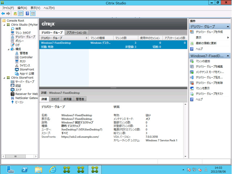This screenshot has height=174, width=232.
Task: Click デリバリー グループを編集 action
Action: tap(209, 67)
